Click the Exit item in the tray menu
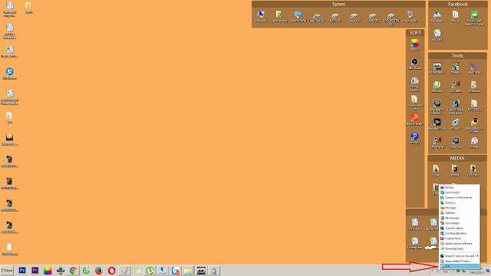The height and width of the screenshot is (276, 491). [460, 266]
